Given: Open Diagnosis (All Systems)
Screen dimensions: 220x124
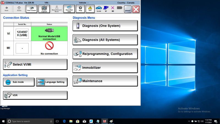Looking at the screenshot, I should 105,40.
